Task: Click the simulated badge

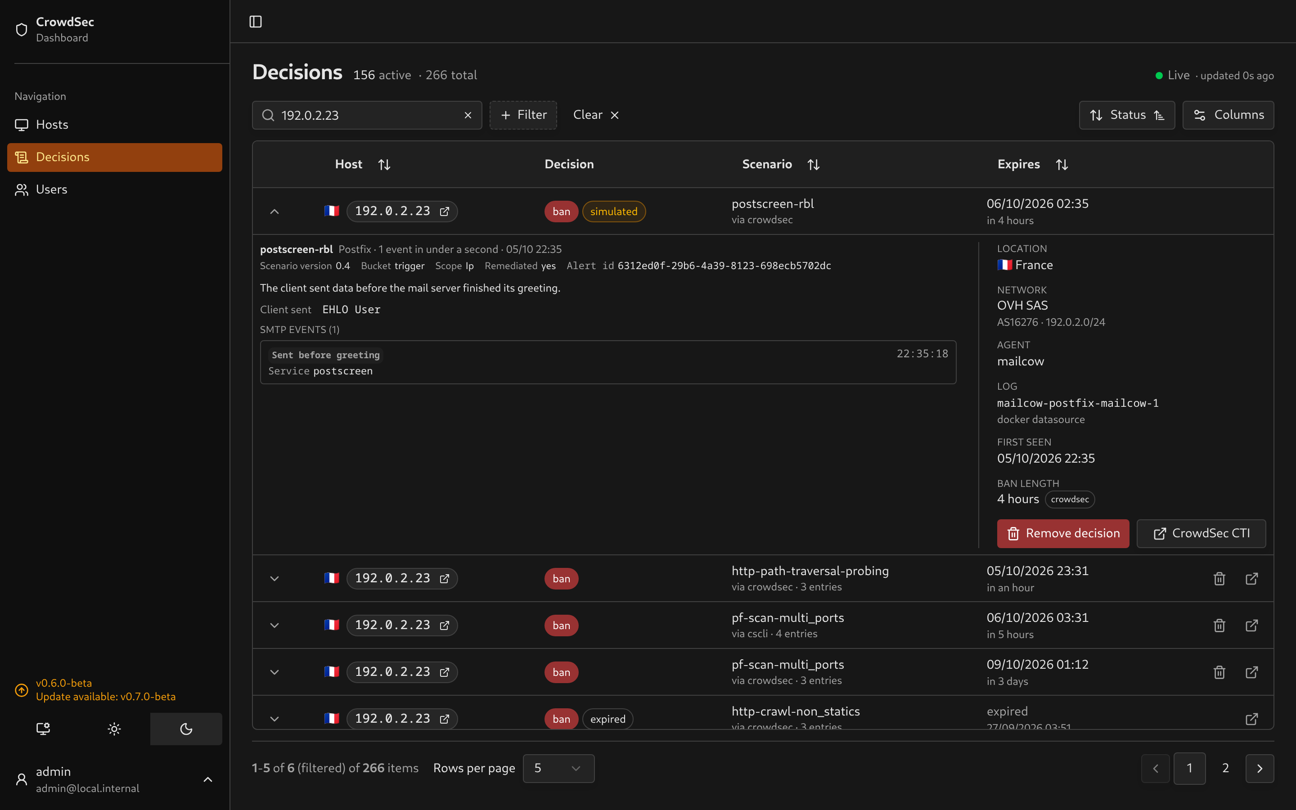Action: pos(614,211)
